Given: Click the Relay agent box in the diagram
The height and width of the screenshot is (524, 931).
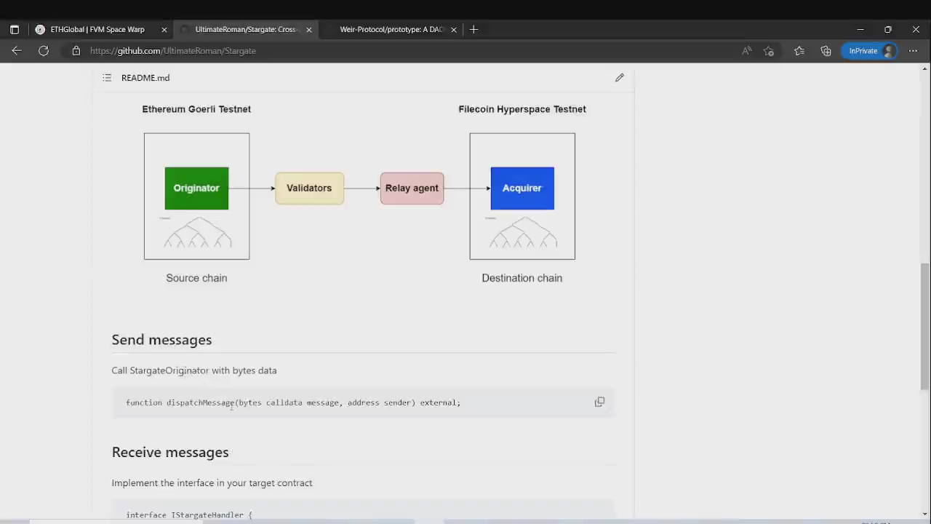Looking at the screenshot, I should pos(412,188).
